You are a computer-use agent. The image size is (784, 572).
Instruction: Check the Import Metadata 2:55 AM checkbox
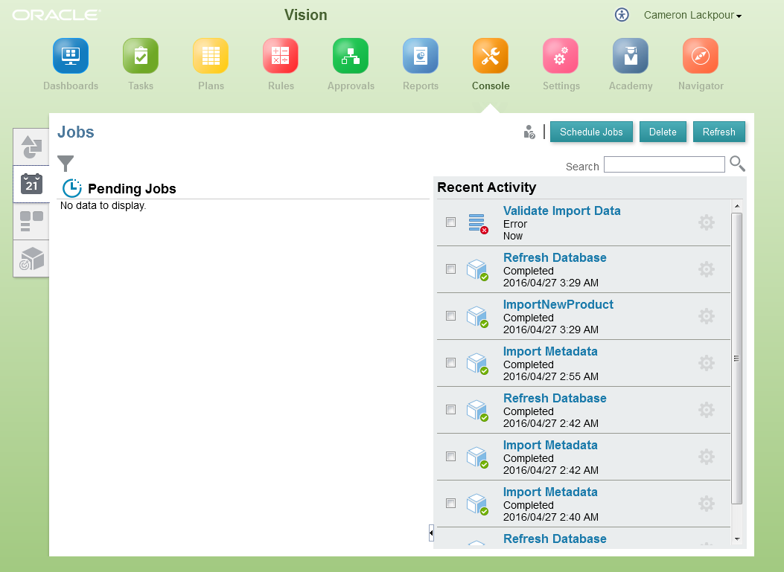[x=451, y=363]
